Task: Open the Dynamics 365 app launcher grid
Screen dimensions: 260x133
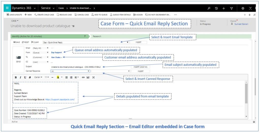Action: 7,8
